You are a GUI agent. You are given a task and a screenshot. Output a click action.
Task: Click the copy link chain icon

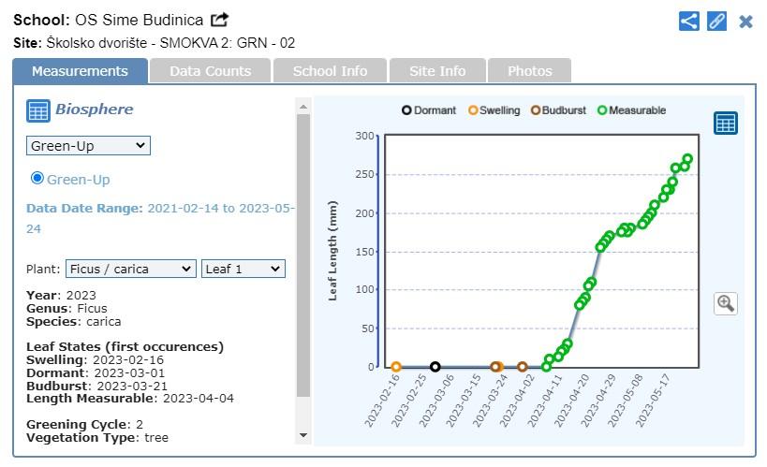coord(716,21)
